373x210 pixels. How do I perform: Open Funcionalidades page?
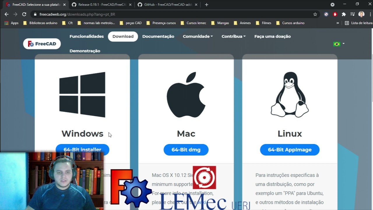(x=87, y=36)
